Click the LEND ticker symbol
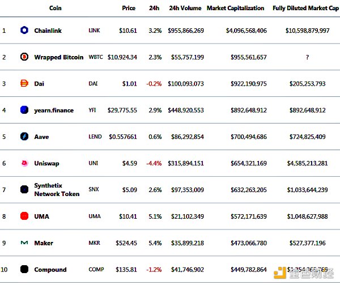This screenshot has width=340, height=285. tap(95, 137)
